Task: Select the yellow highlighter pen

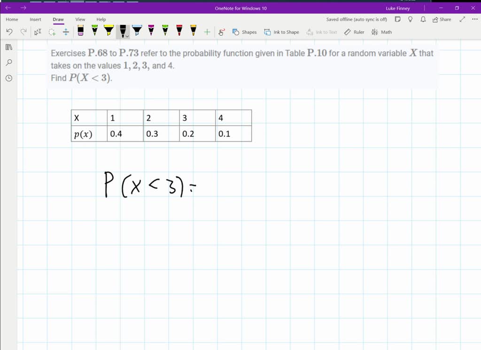Action: click(x=108, y=32)
